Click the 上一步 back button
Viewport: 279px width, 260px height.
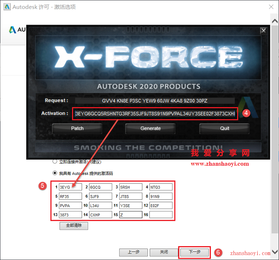tap(133, 252)
